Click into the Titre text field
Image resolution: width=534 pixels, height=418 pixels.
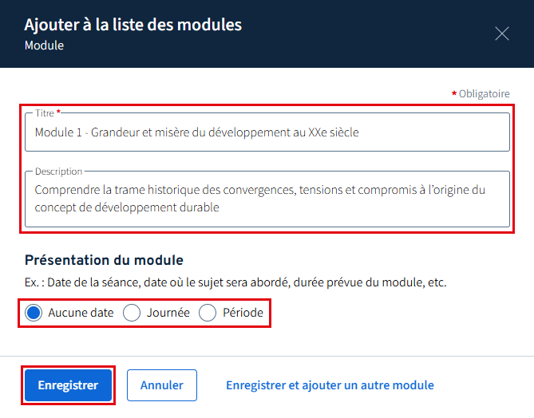(x=267, y=132)
